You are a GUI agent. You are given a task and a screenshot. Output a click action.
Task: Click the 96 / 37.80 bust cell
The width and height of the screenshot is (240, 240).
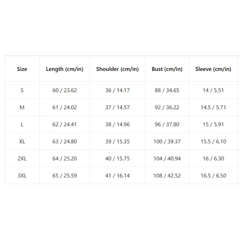pos(167,124)
